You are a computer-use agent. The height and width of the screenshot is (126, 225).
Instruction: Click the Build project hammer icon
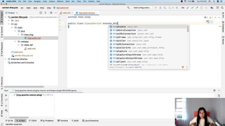128,8
